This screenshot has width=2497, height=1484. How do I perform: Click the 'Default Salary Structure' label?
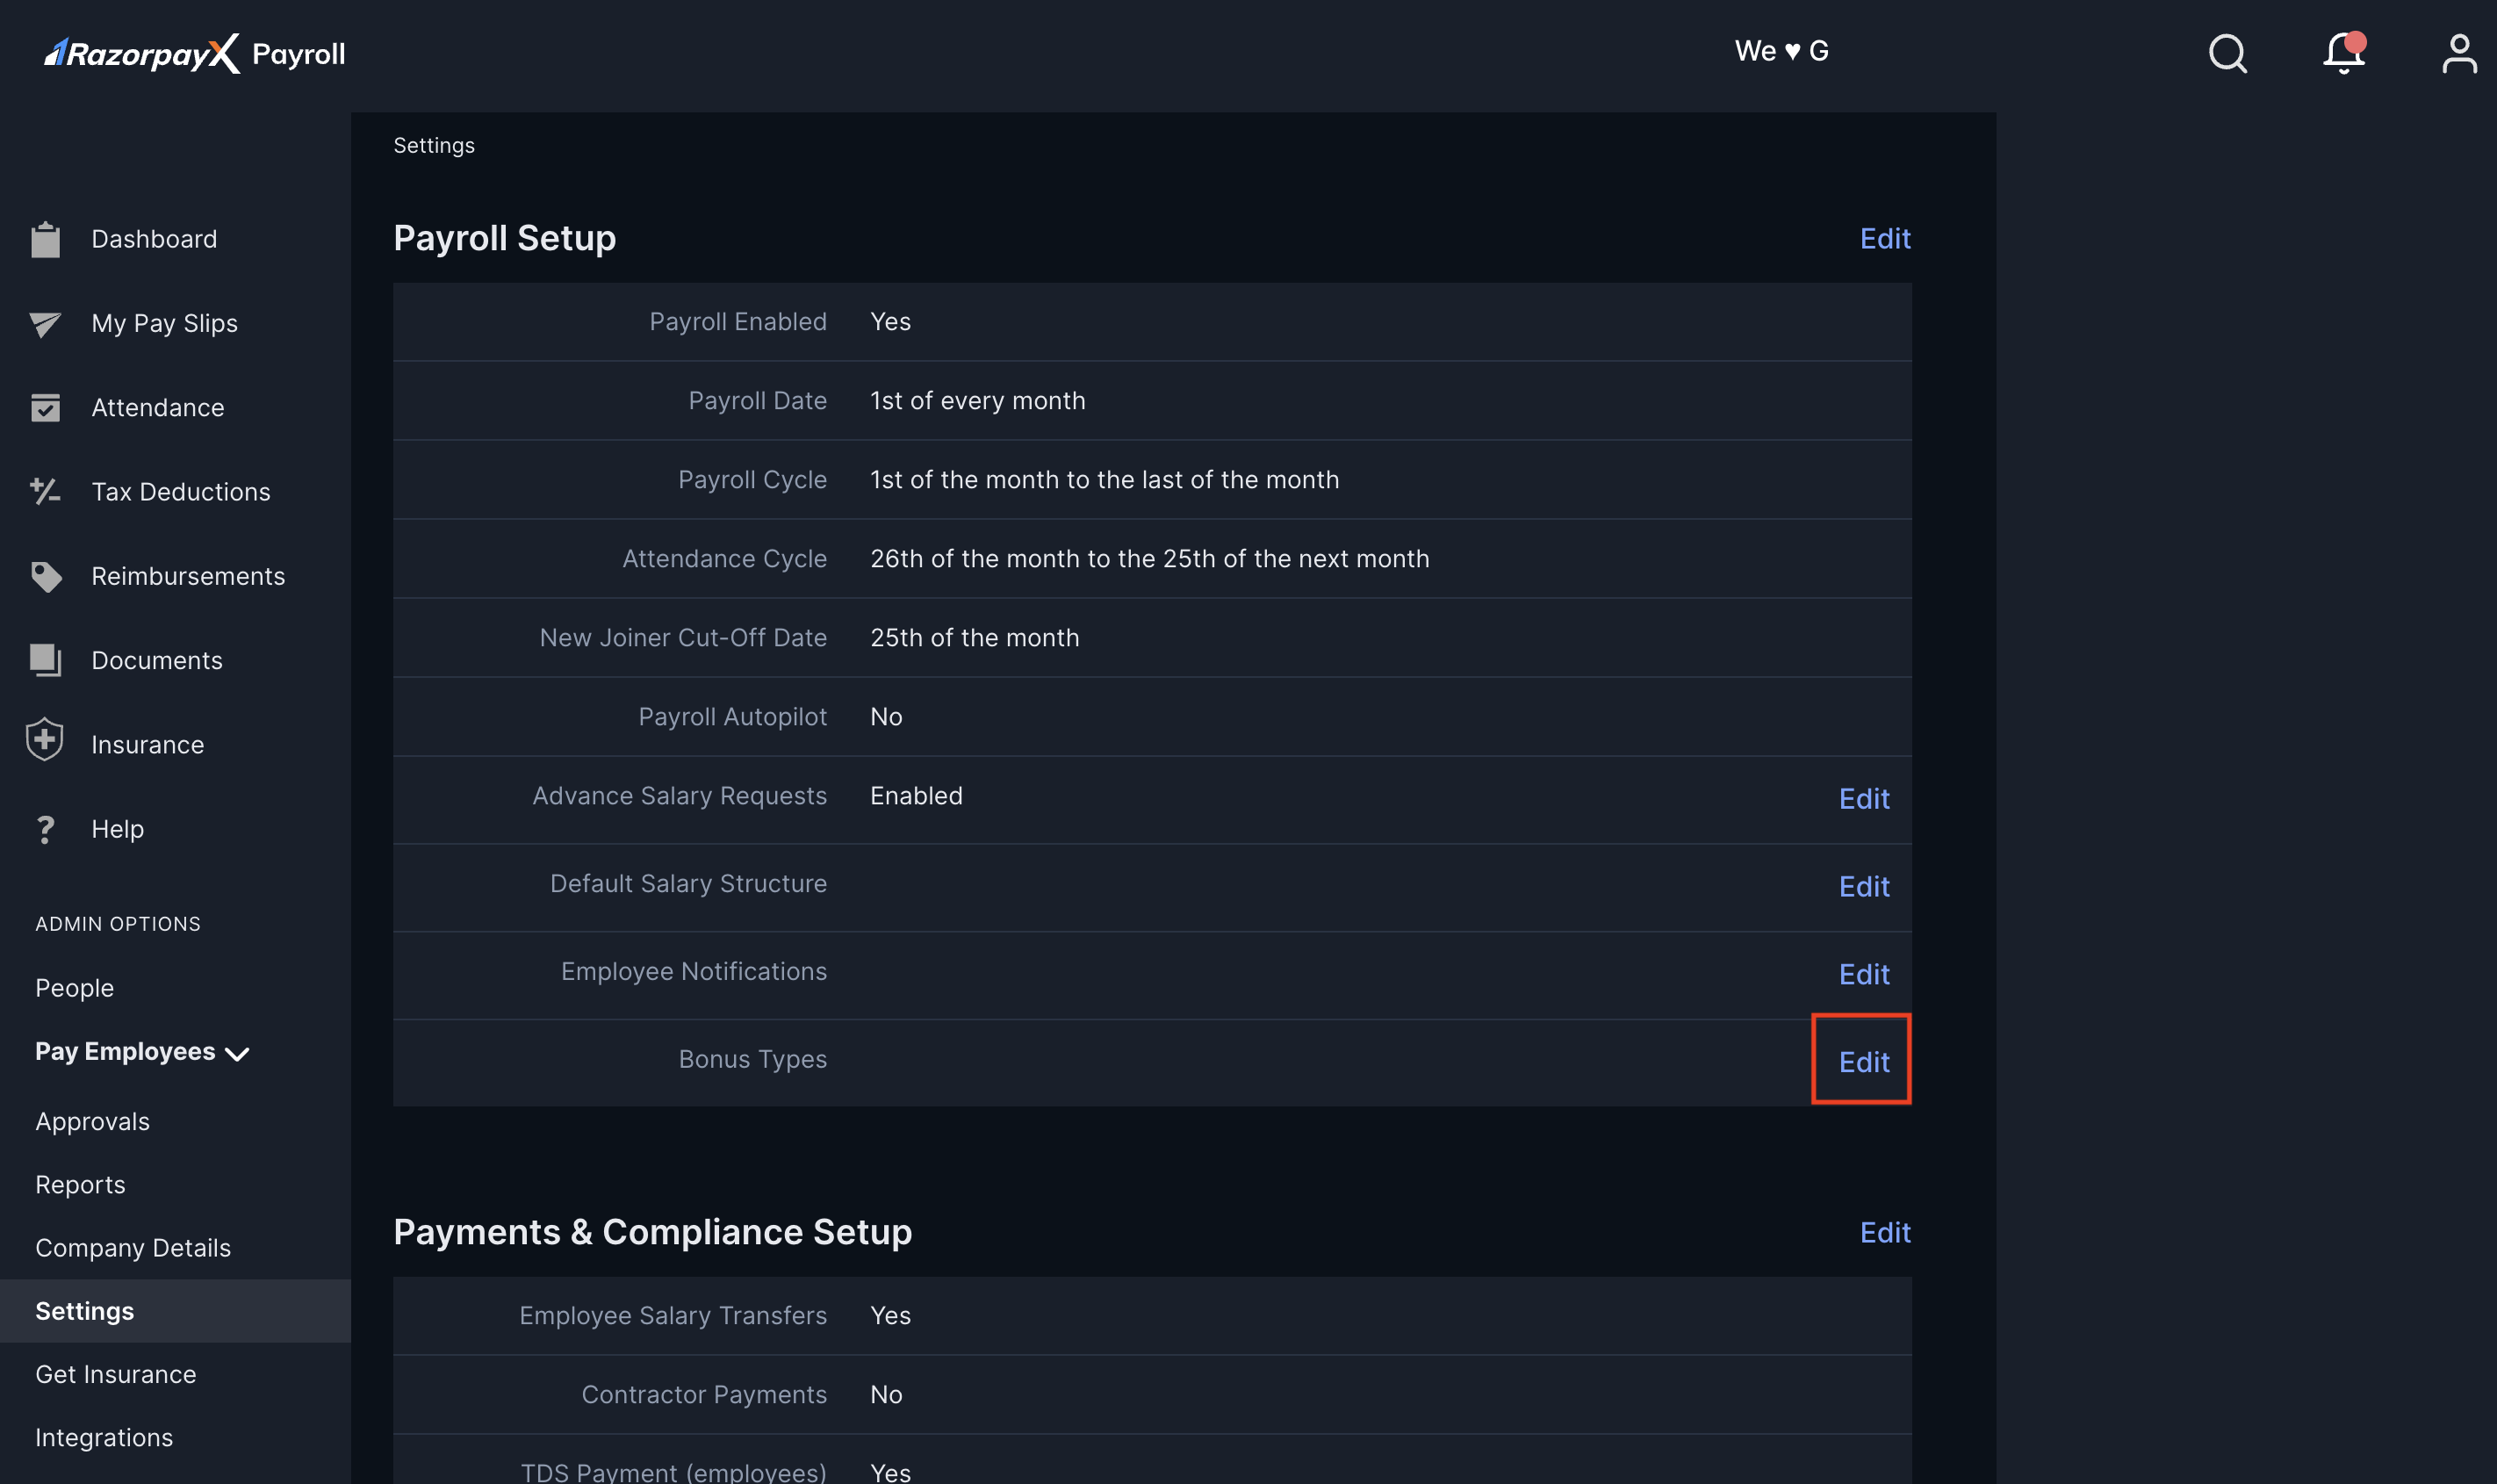pos(688,883)
